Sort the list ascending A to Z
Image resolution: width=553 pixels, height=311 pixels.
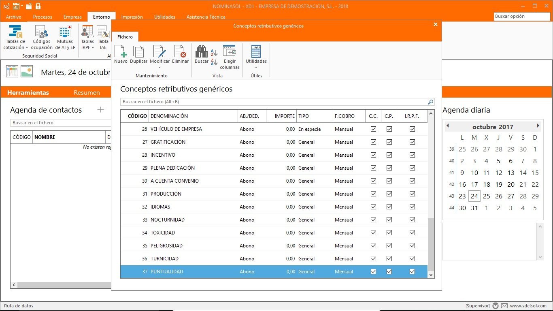[x=214, y=53]
